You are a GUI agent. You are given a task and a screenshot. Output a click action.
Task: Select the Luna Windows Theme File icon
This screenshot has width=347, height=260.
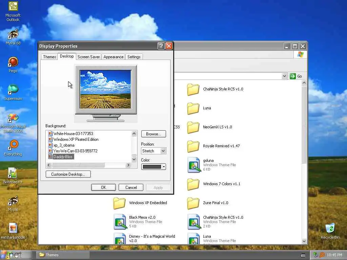click(x=194, y=238)
